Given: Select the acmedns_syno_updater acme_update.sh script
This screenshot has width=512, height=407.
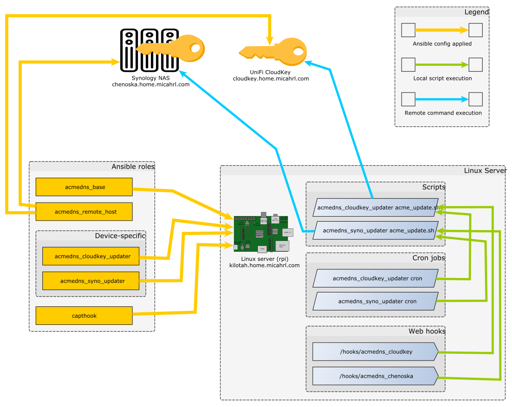Looking at the screenshot, I should coord(375,231).
